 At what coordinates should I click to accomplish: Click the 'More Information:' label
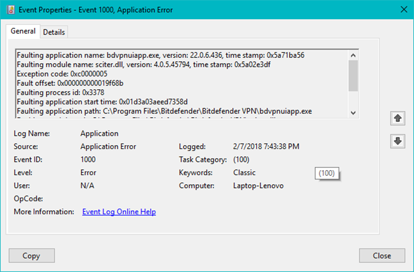click(x=44, y=211)
